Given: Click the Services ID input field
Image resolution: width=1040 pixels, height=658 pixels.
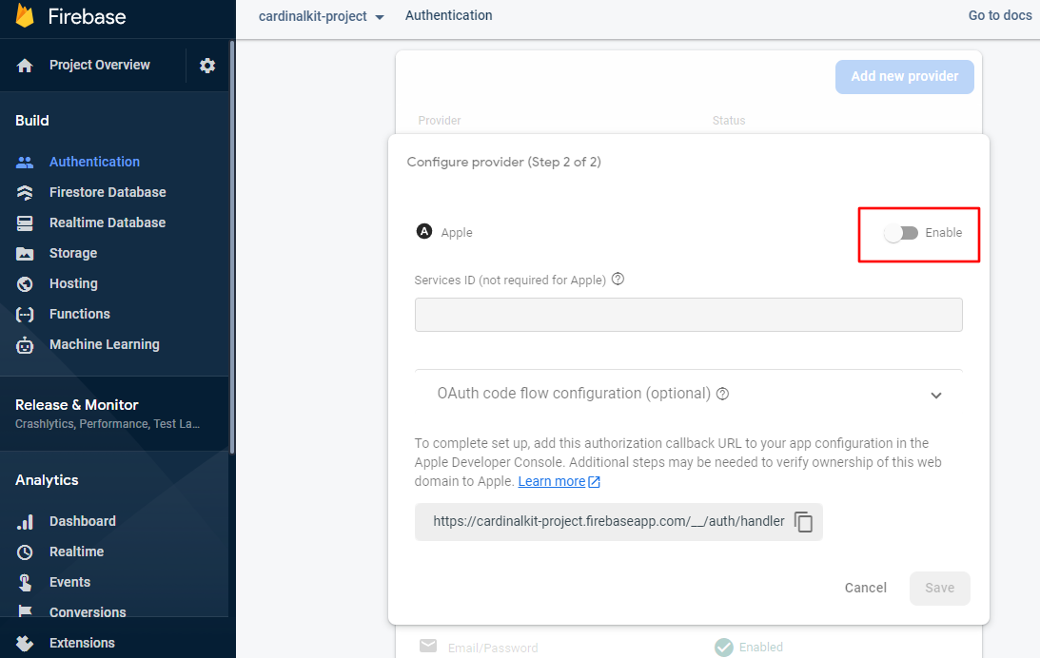Looking at the screenshot, I should [688, 315].
